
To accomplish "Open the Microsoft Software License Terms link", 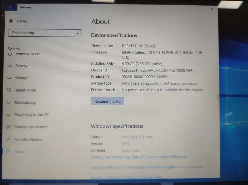I will tap(127, 177).
